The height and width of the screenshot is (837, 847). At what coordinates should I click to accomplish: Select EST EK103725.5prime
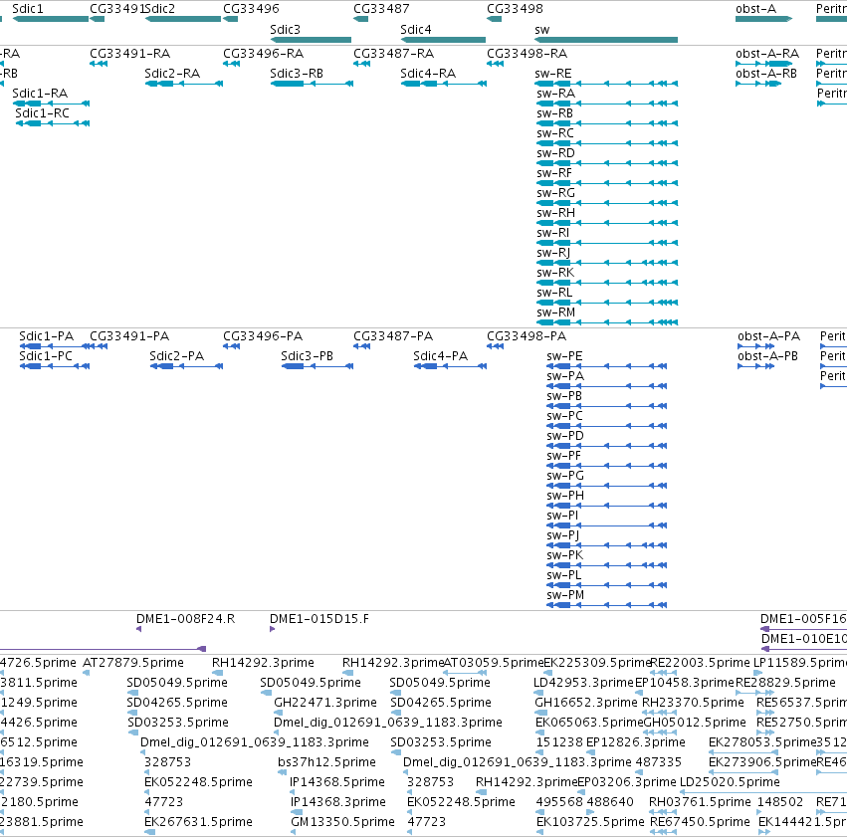pos(539,832)
